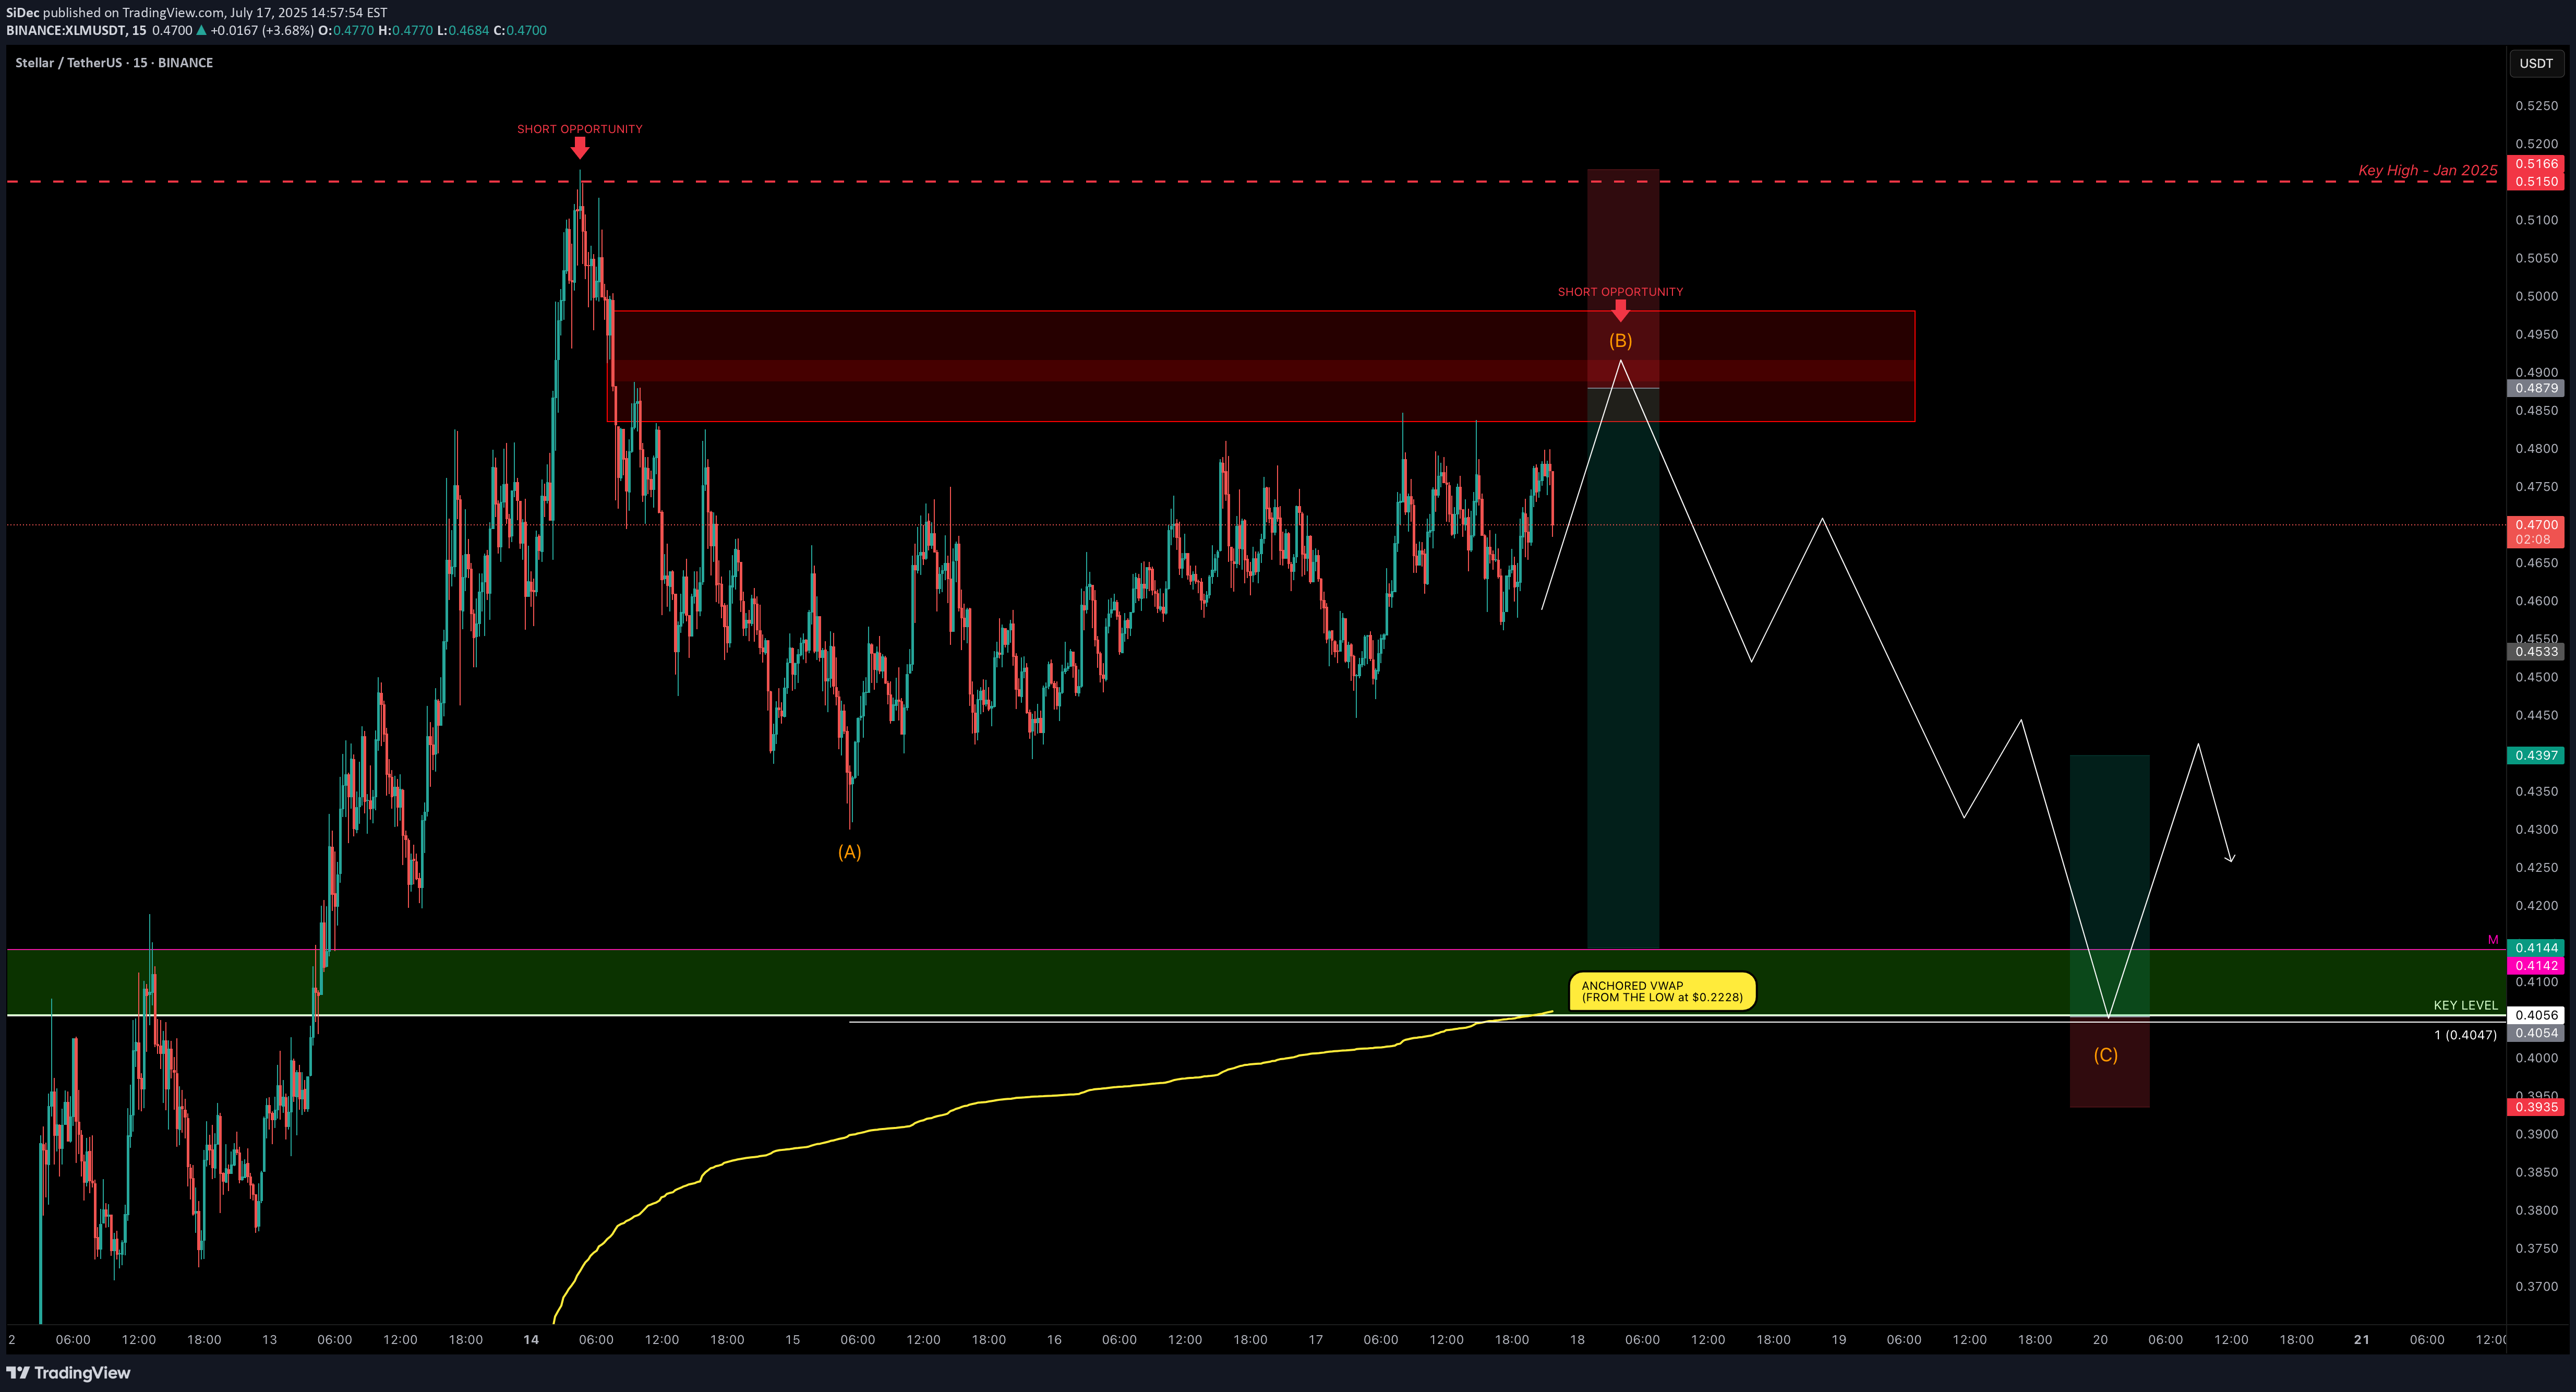Click the 0.5250 tick on the price axis
The height and width of the screenshot is (1392, 2576).
2536,106
